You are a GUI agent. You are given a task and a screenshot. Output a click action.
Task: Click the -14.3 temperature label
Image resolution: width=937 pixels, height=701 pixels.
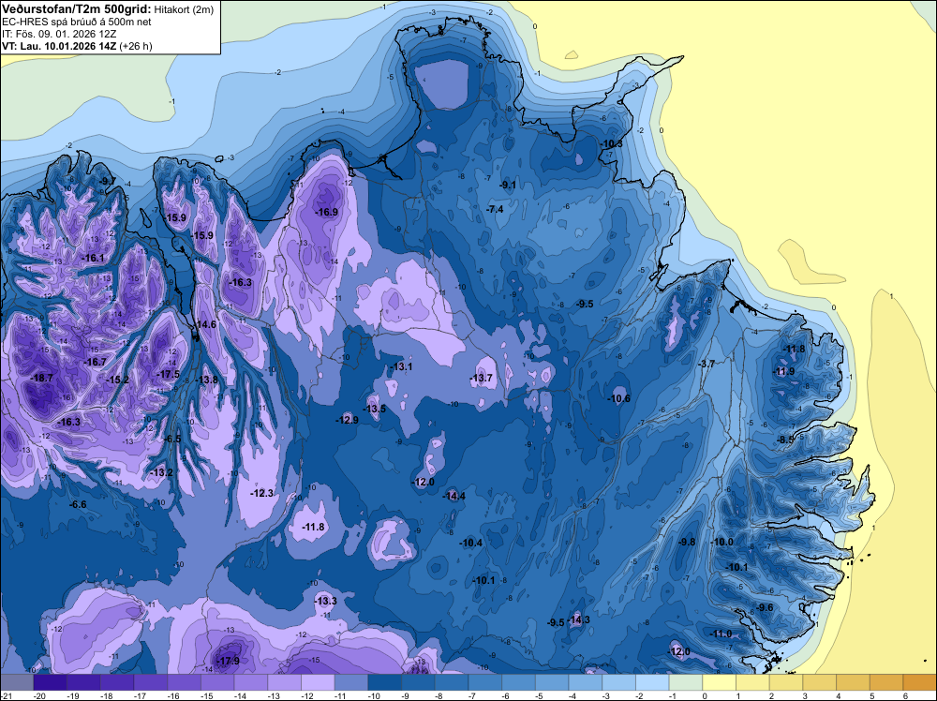[579, 619]
